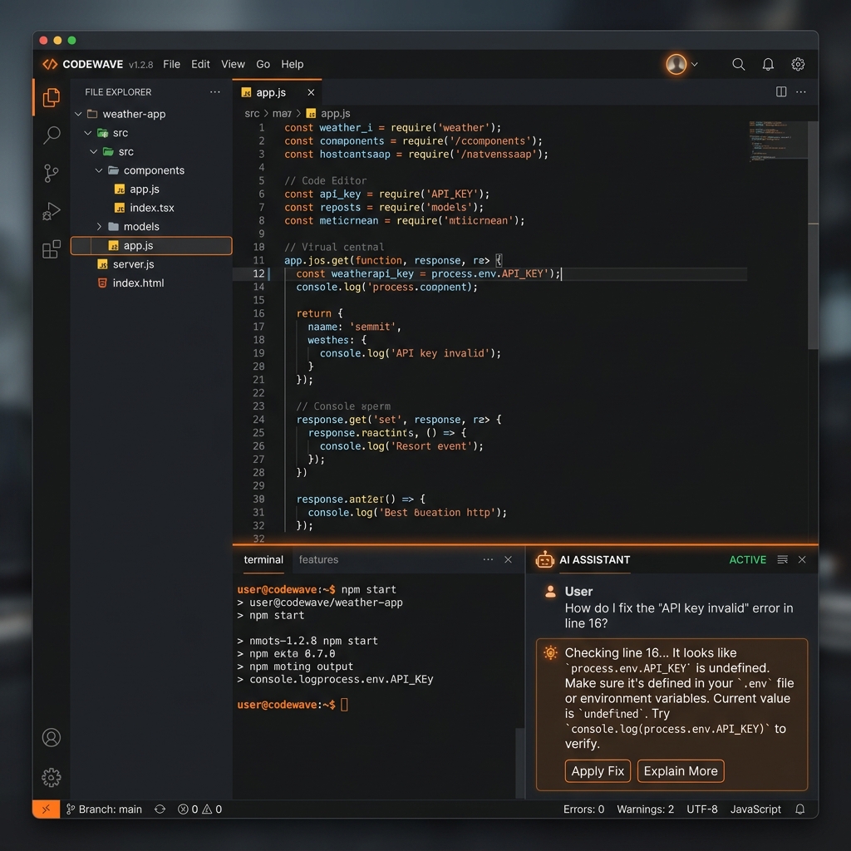Click the Apply Fix button
The width and height of the screenshot is (851, 851).
[598, 771]
